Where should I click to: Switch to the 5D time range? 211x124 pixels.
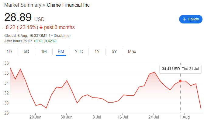(x=26, y=51)
